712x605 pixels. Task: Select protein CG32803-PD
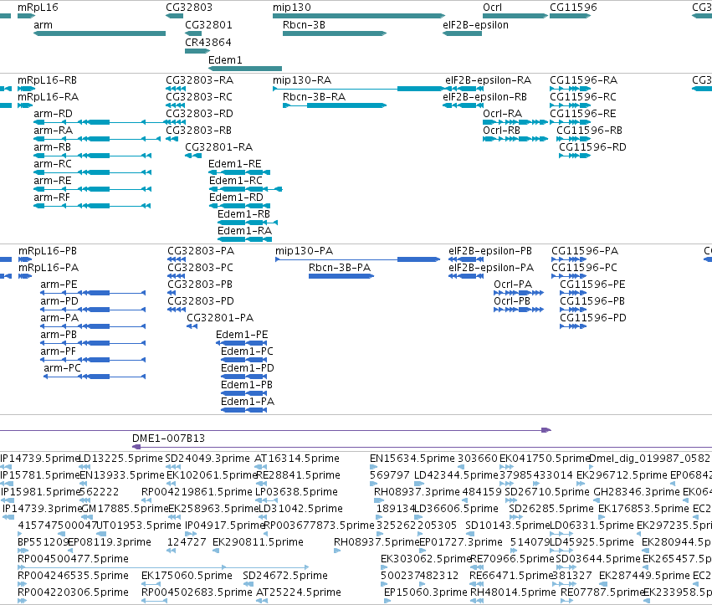click(177, 310)
